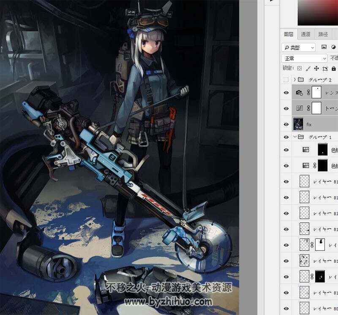Unlink mask chain on トーン layer

coord(308,108)
